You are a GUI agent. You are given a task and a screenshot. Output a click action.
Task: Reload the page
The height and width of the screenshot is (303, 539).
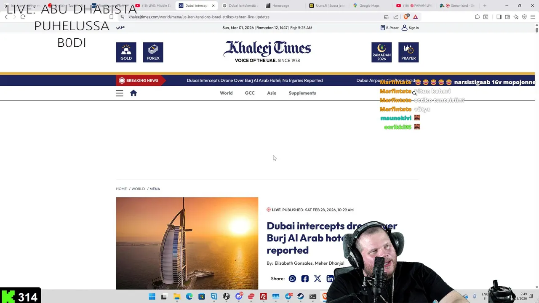point(23,17)
